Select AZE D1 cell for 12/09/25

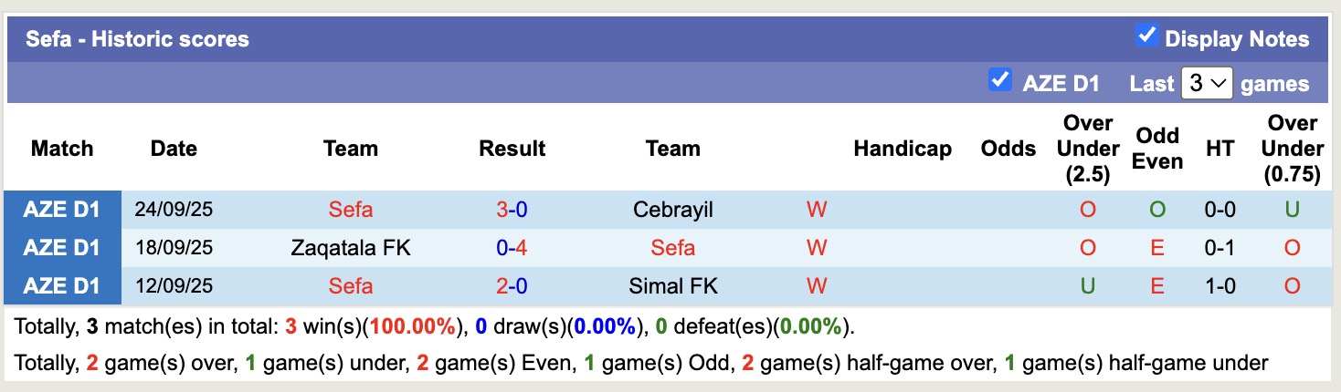point(62,286)
